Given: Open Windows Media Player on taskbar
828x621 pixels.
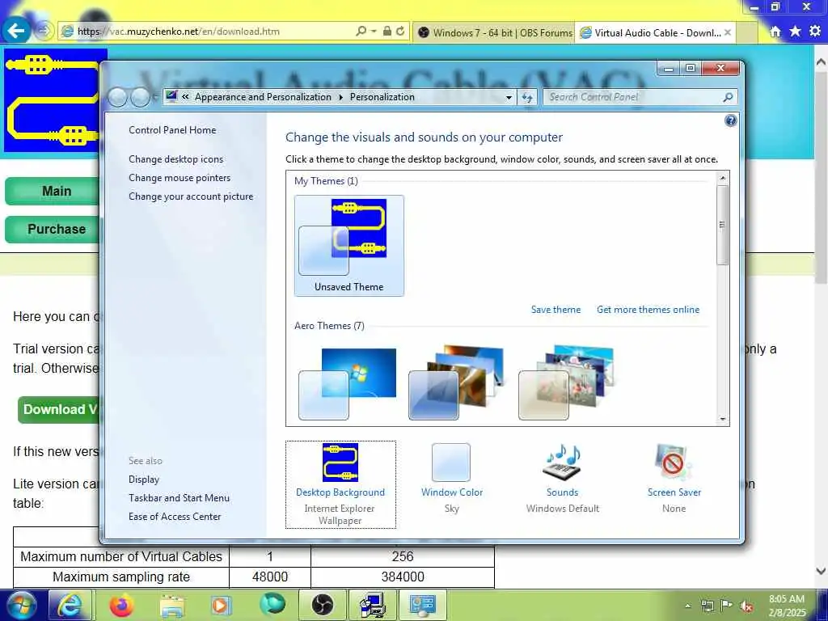Looking at the screenshot, I should tap(221, 605).
